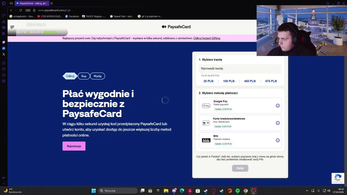347x195 pixels.
Task: Open the 4°C Bezchmurnie weather widget
Action: [12, 191]
